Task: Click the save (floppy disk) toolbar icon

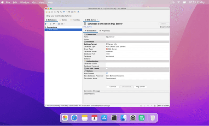Action: (52, 12)
